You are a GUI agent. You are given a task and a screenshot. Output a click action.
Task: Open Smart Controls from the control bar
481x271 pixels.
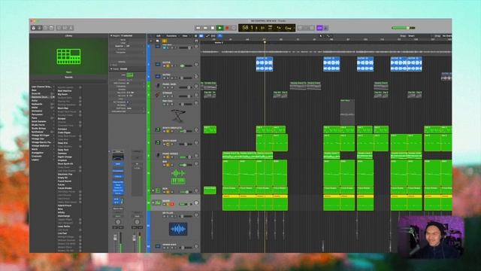click(x=59, y=28)
